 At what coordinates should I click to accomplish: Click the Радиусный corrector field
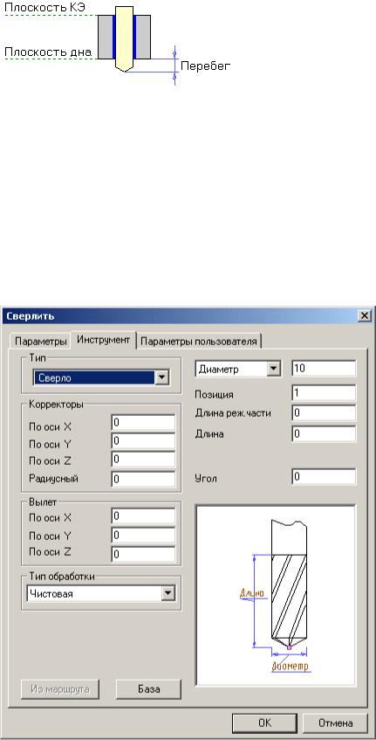coord(143,479)
